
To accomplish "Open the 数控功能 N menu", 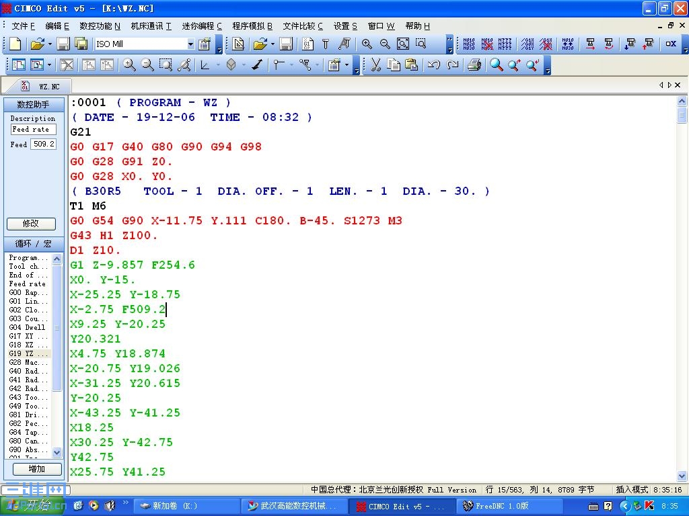I will 100,26.
